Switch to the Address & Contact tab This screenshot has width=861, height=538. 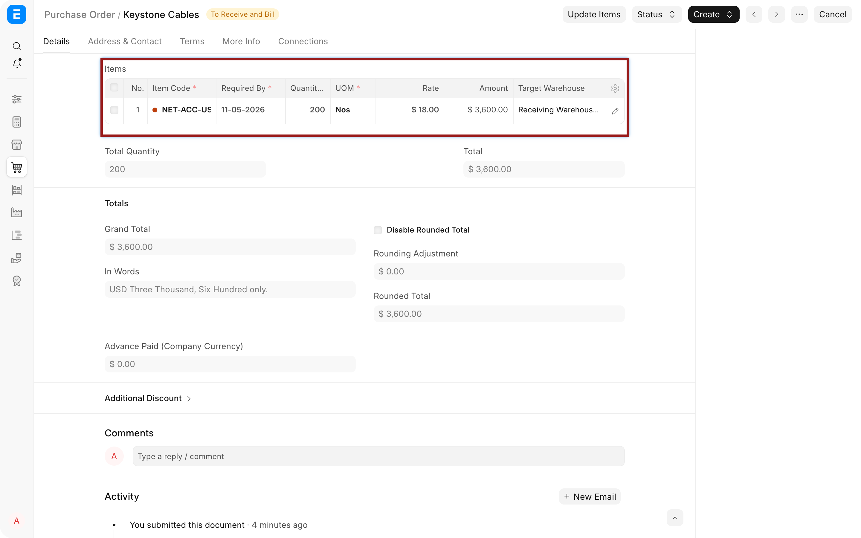125,41
